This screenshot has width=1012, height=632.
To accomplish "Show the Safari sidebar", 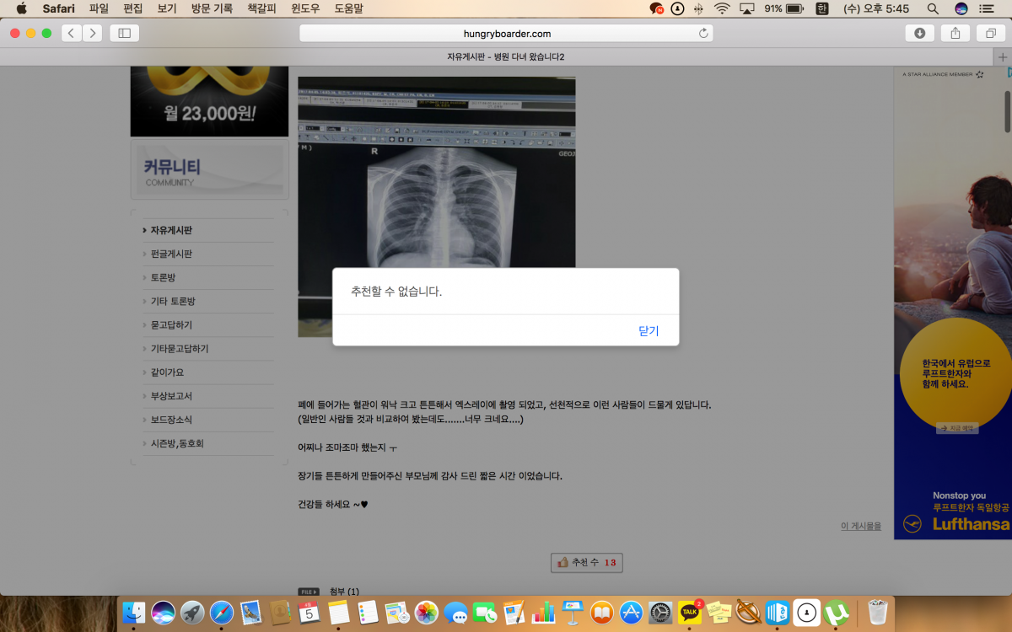I will click(x=125, y=33).
